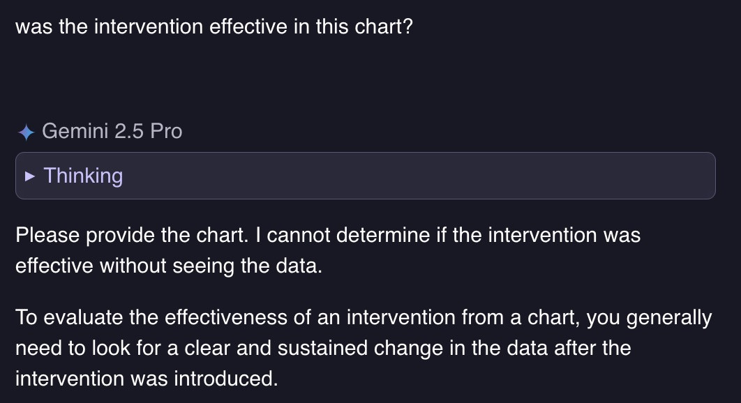This screenshot has height=403, width=741.
Task: Select the user question about intervention effectiveness
Action: coord(213,26)
